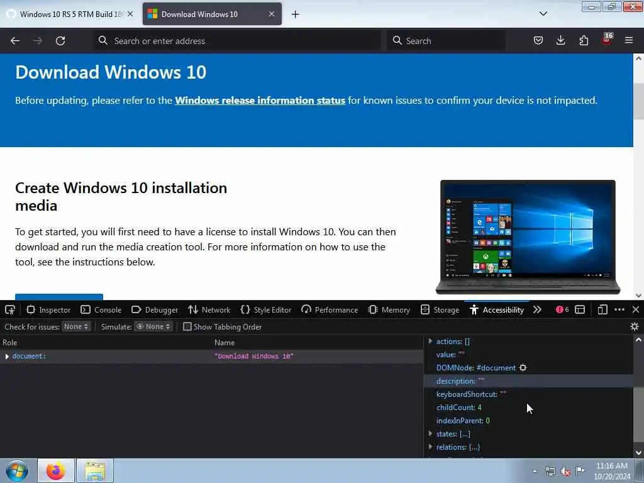The width and height of the screenshot is (644, 483).
Task: Show more devtools tabs chevron
Action: pyautogui.click(x=537, y=309)
